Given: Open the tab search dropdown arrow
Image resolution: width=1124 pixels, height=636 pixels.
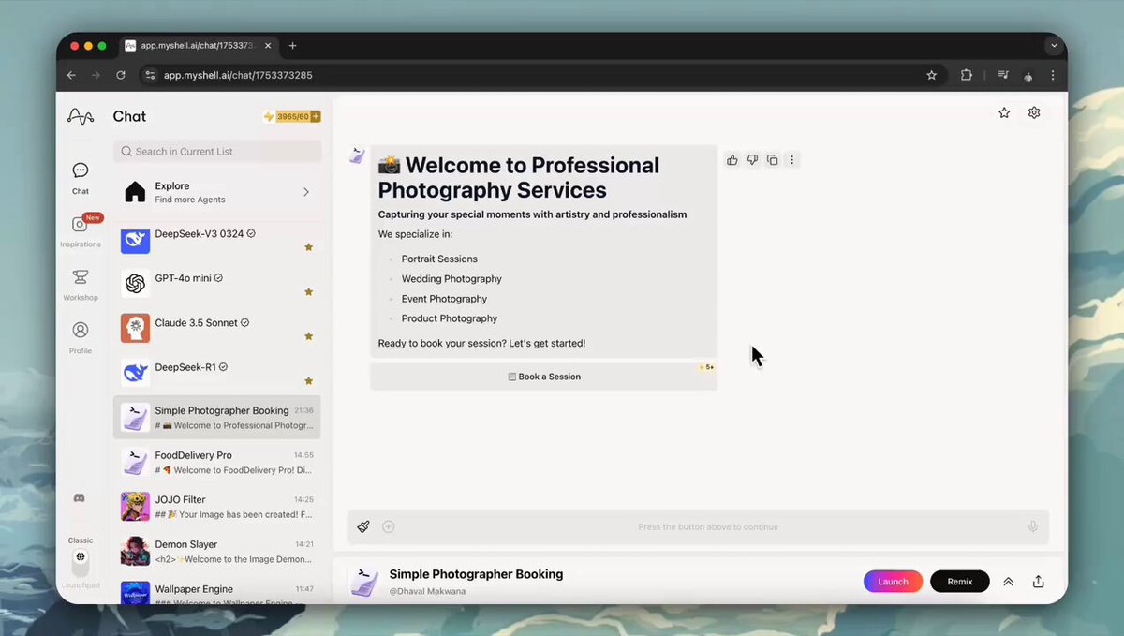Looking at the screenshot, I should coord(1054,45).
